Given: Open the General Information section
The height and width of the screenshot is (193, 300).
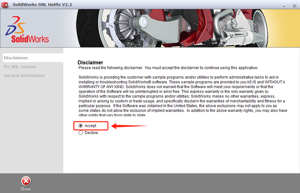Looking at the screenshot, I should point(24,76).
